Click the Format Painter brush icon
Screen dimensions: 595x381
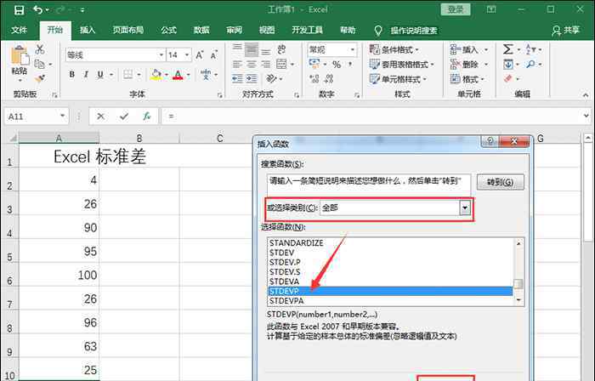pyautogui.click(x=39, y=78)
